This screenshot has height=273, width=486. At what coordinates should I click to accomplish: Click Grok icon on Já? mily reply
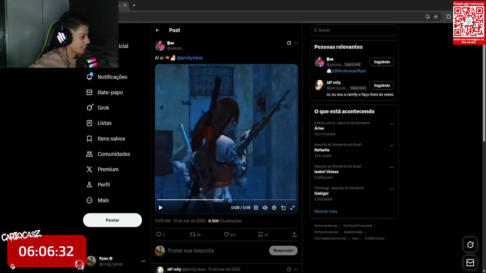pyautogui.click(x=289, y=269)
